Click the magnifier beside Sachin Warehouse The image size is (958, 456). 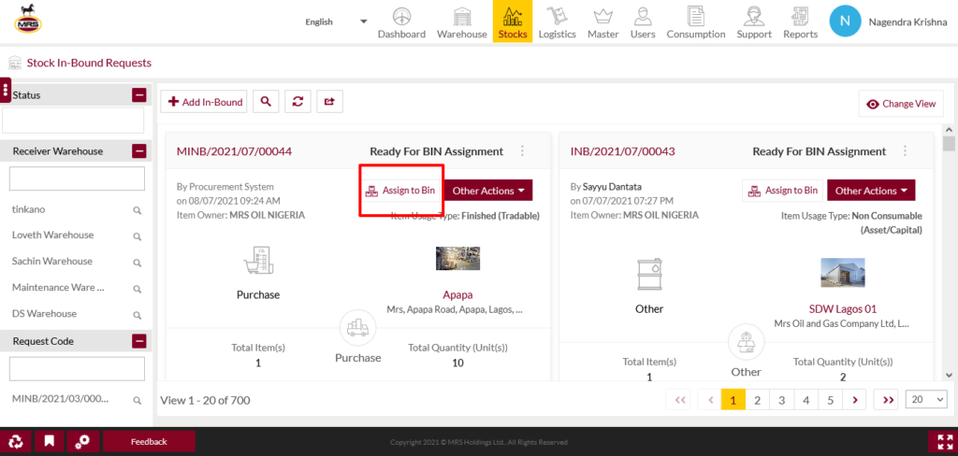tap(138, 264)
